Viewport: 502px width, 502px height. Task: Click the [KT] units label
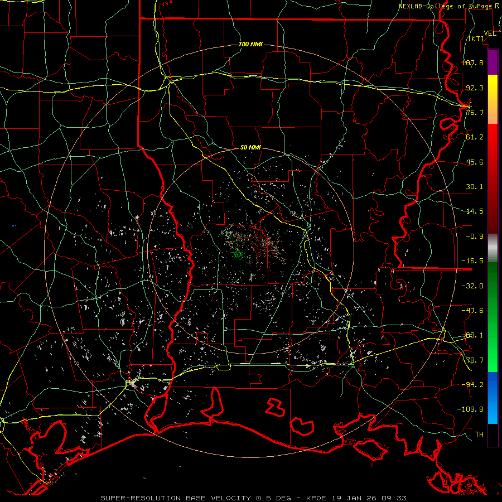click(476, 38)
